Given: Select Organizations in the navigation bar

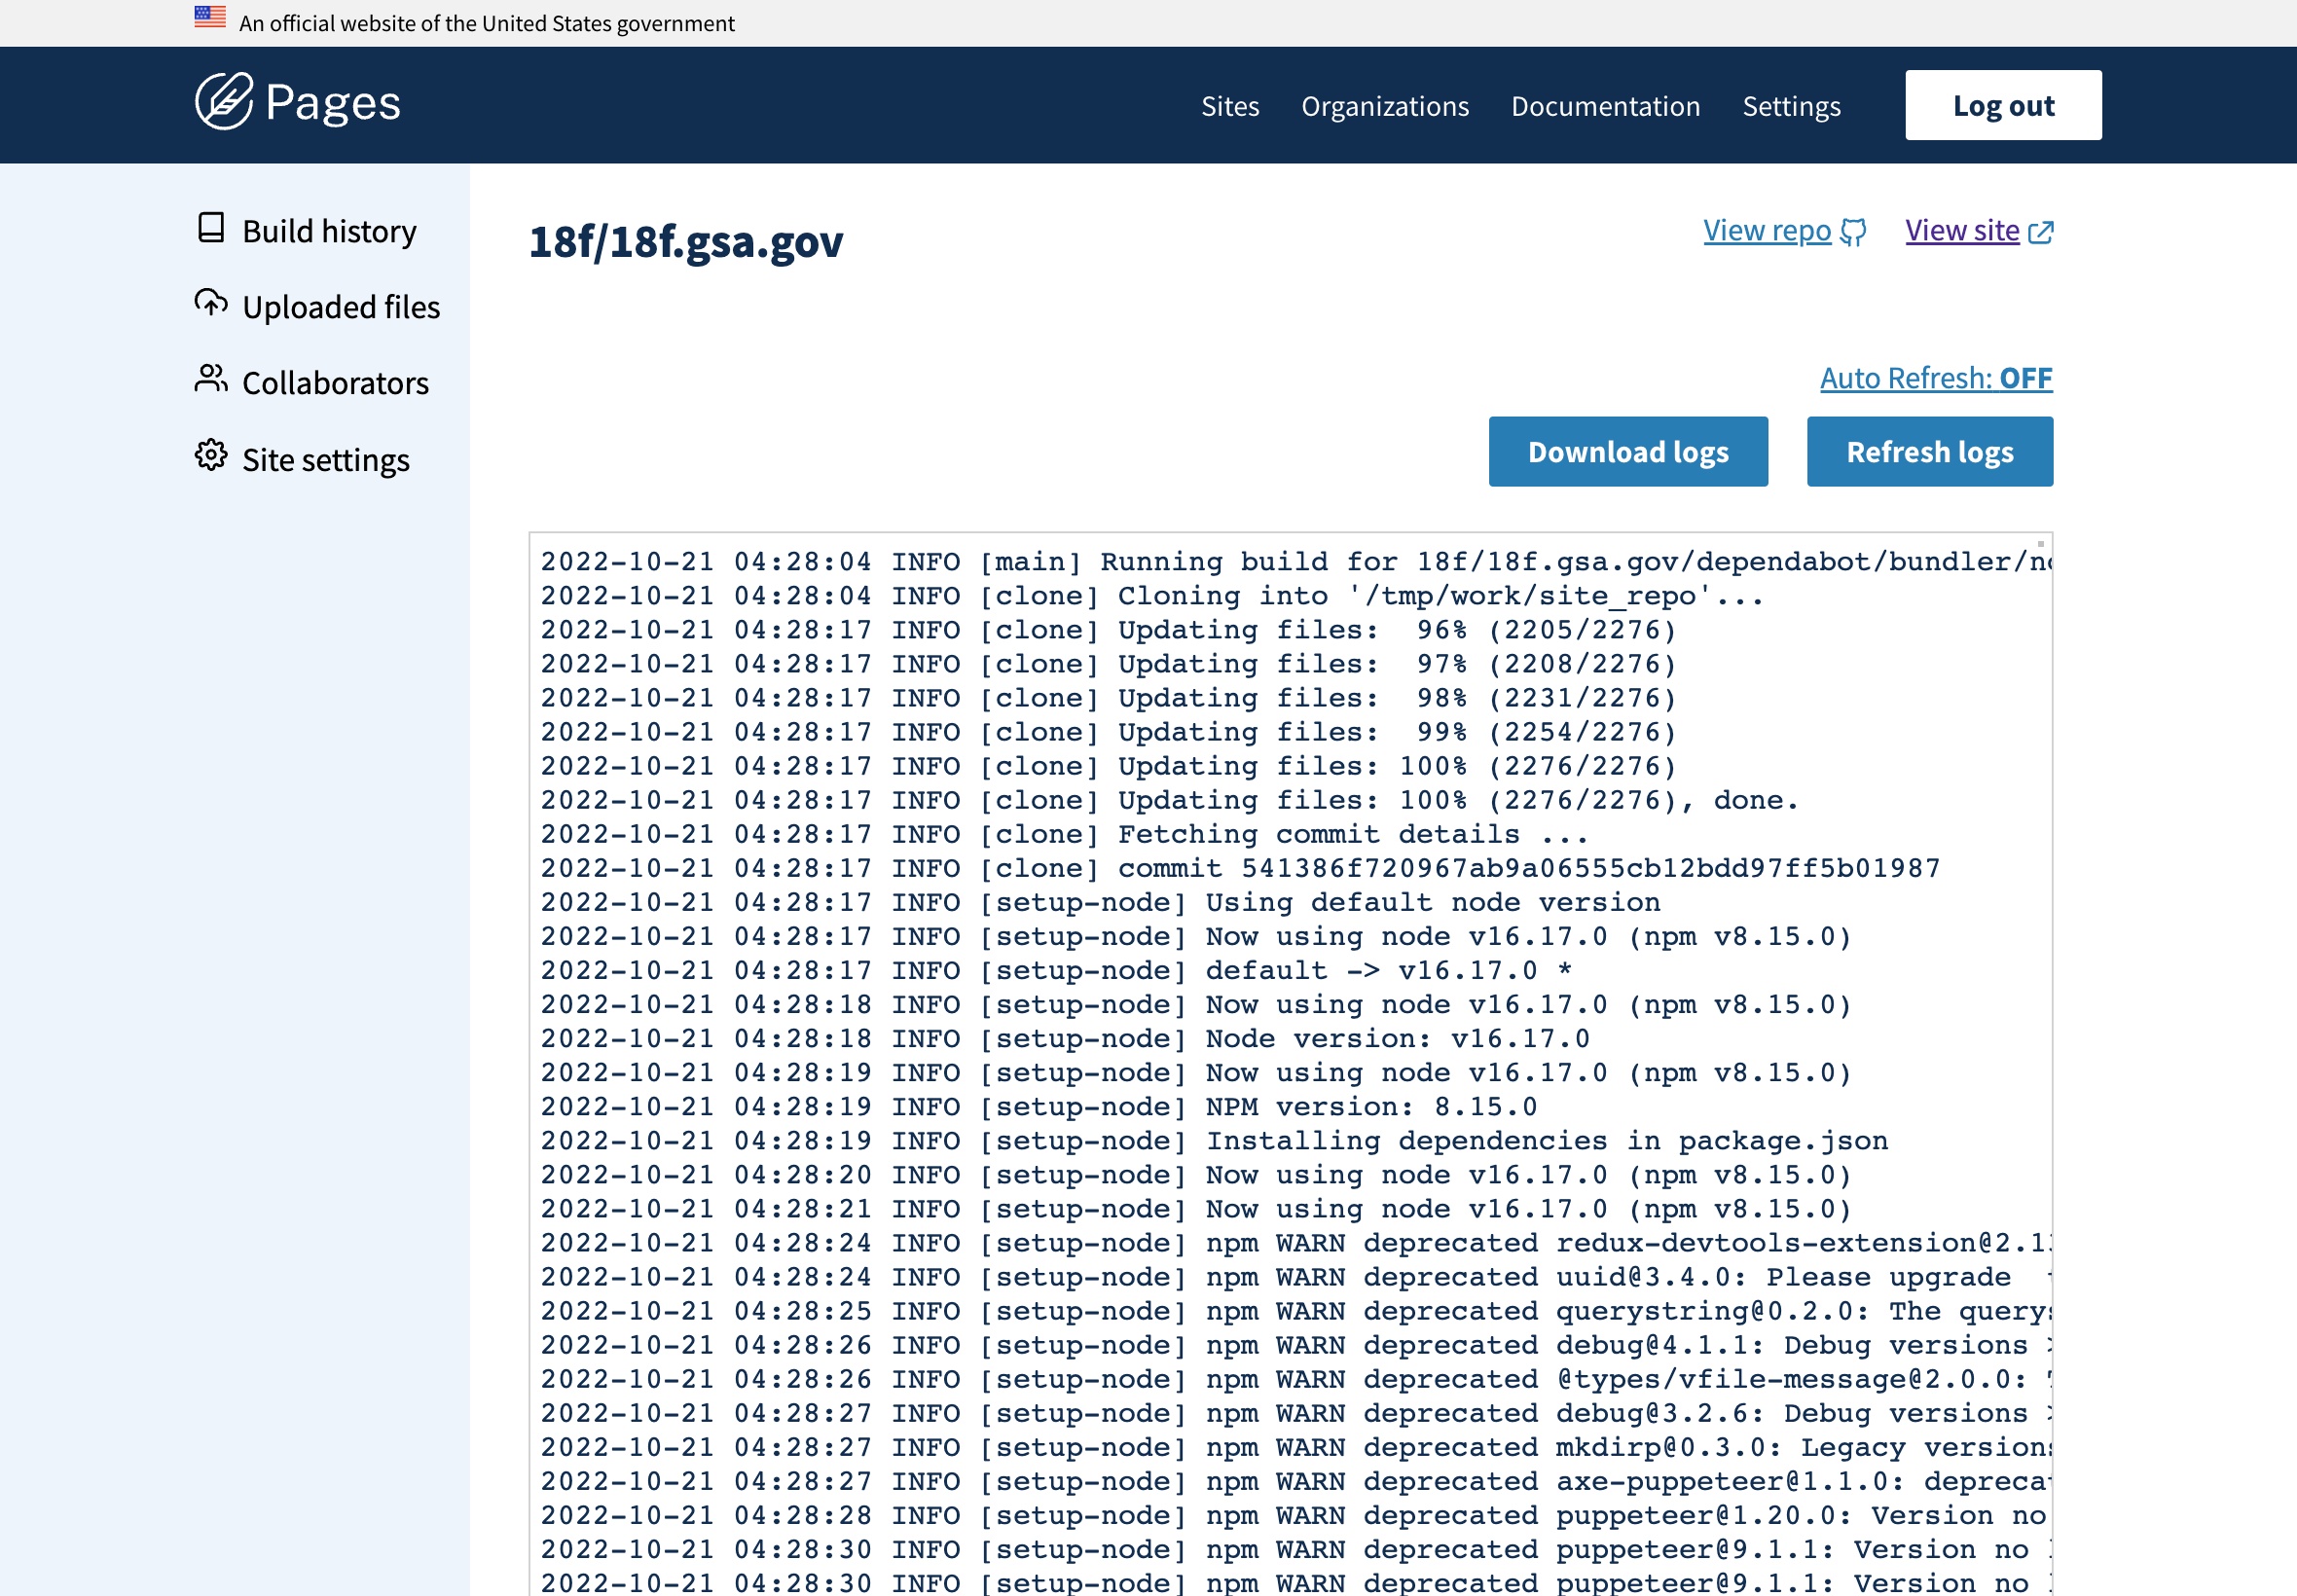Looking at the screenshot, I should point(1386,106).
